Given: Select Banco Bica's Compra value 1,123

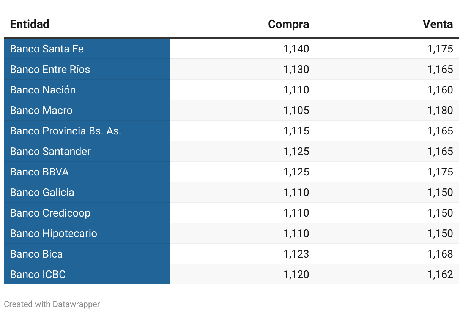Looking at the screenshot, I should (x=296, y=254).
